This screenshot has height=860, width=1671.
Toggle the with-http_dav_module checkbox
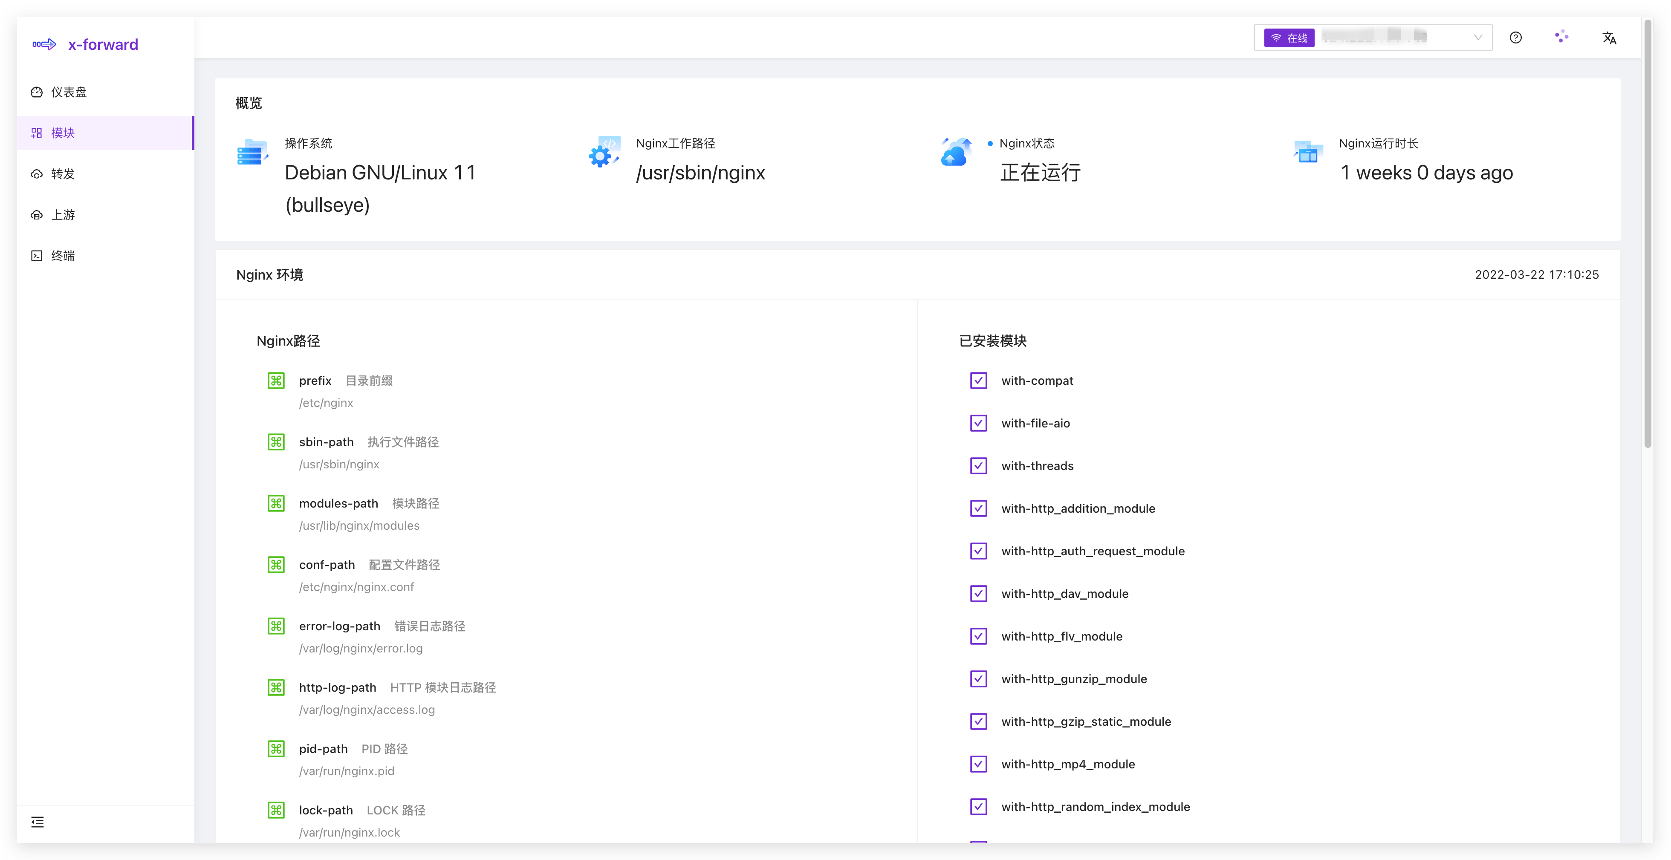tap(978, 594)
